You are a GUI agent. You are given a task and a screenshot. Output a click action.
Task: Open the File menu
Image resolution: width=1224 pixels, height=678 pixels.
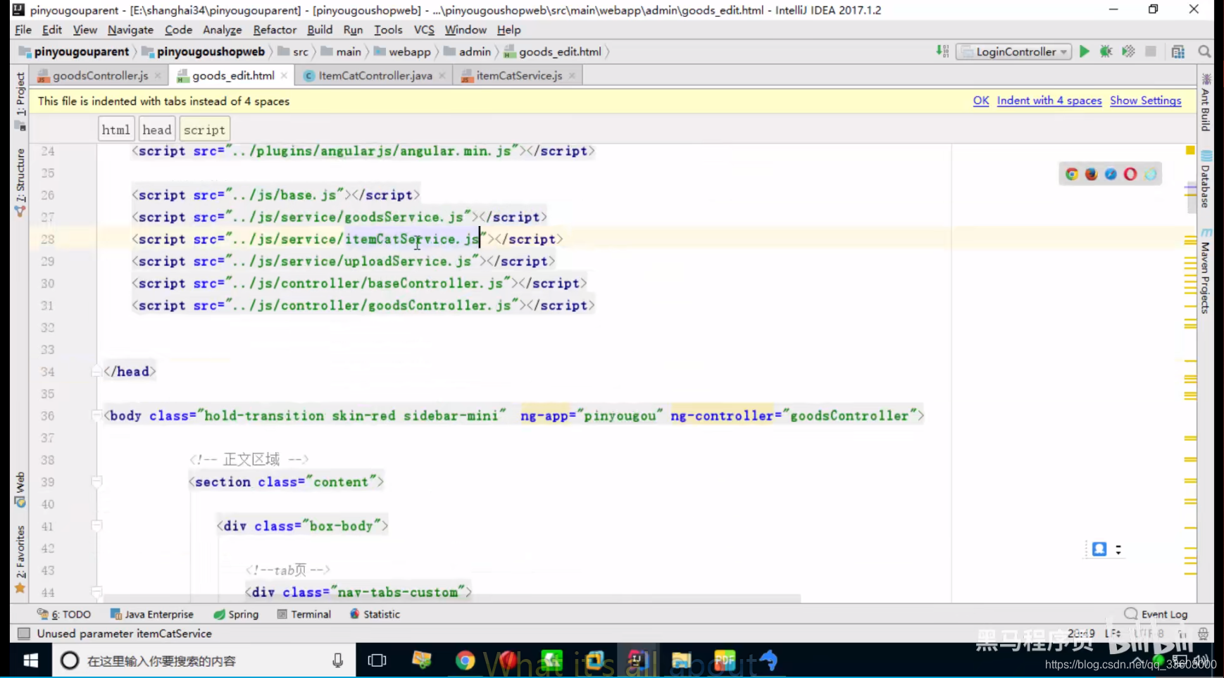[23, 30]
